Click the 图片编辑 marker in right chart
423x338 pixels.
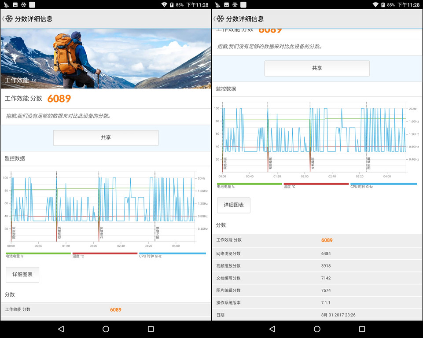point(368,163)
